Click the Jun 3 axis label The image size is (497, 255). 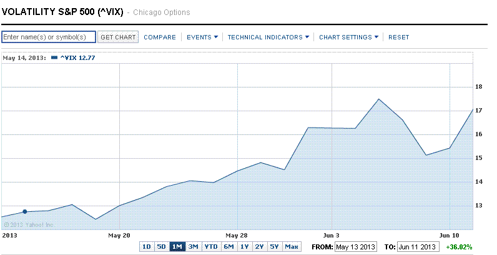(331, 236)
